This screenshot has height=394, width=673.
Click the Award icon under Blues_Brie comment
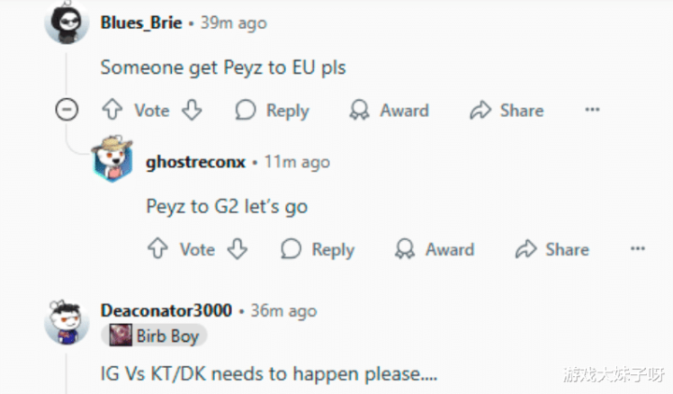tap(359, 110)
